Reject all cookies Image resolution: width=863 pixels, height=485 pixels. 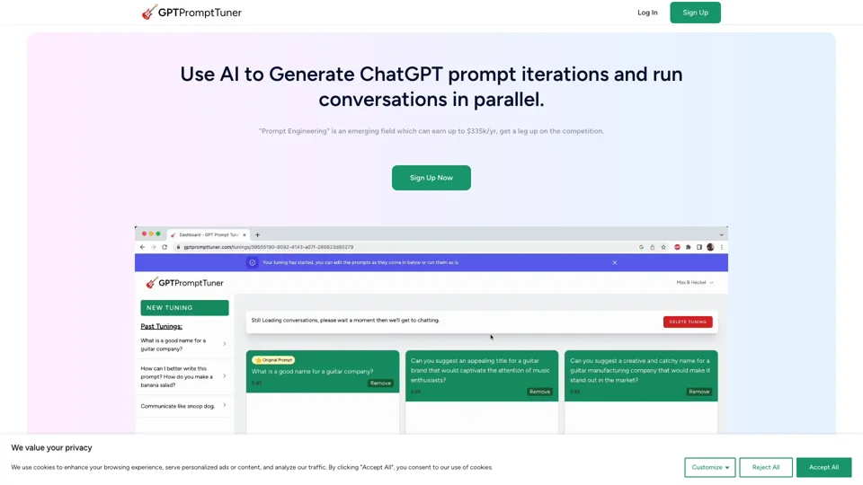tap(766, 467)
